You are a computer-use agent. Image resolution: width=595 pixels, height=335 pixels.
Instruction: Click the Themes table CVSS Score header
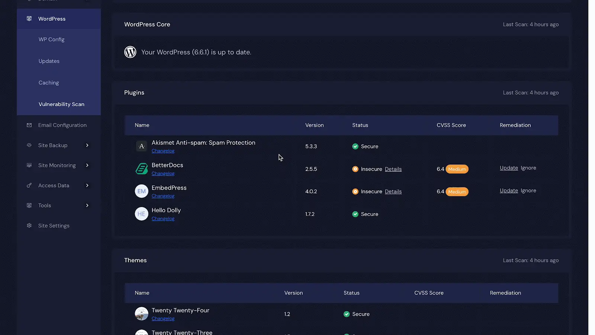[x=429, y=293]
